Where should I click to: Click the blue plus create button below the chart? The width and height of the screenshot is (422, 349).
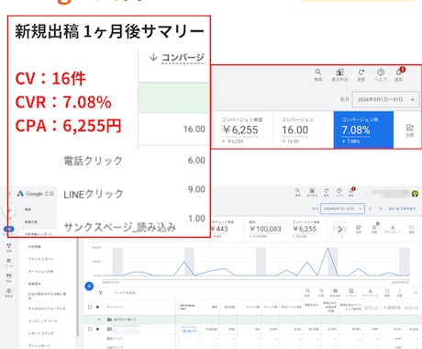click(x=89, y=287)
